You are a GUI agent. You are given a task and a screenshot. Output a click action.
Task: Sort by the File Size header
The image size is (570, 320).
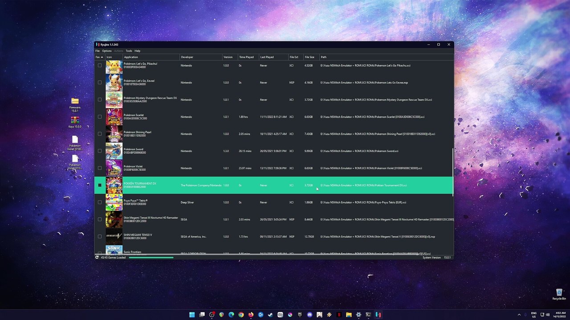pyautogui.click(x=311, y=57)
